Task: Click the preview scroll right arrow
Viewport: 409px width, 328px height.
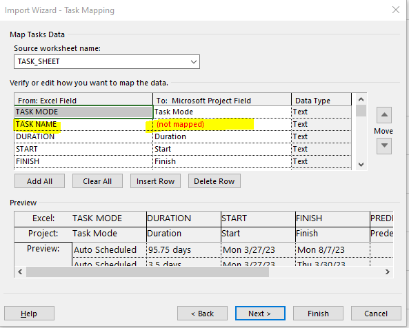Action: pyautogui.click(x=388, y=272)
